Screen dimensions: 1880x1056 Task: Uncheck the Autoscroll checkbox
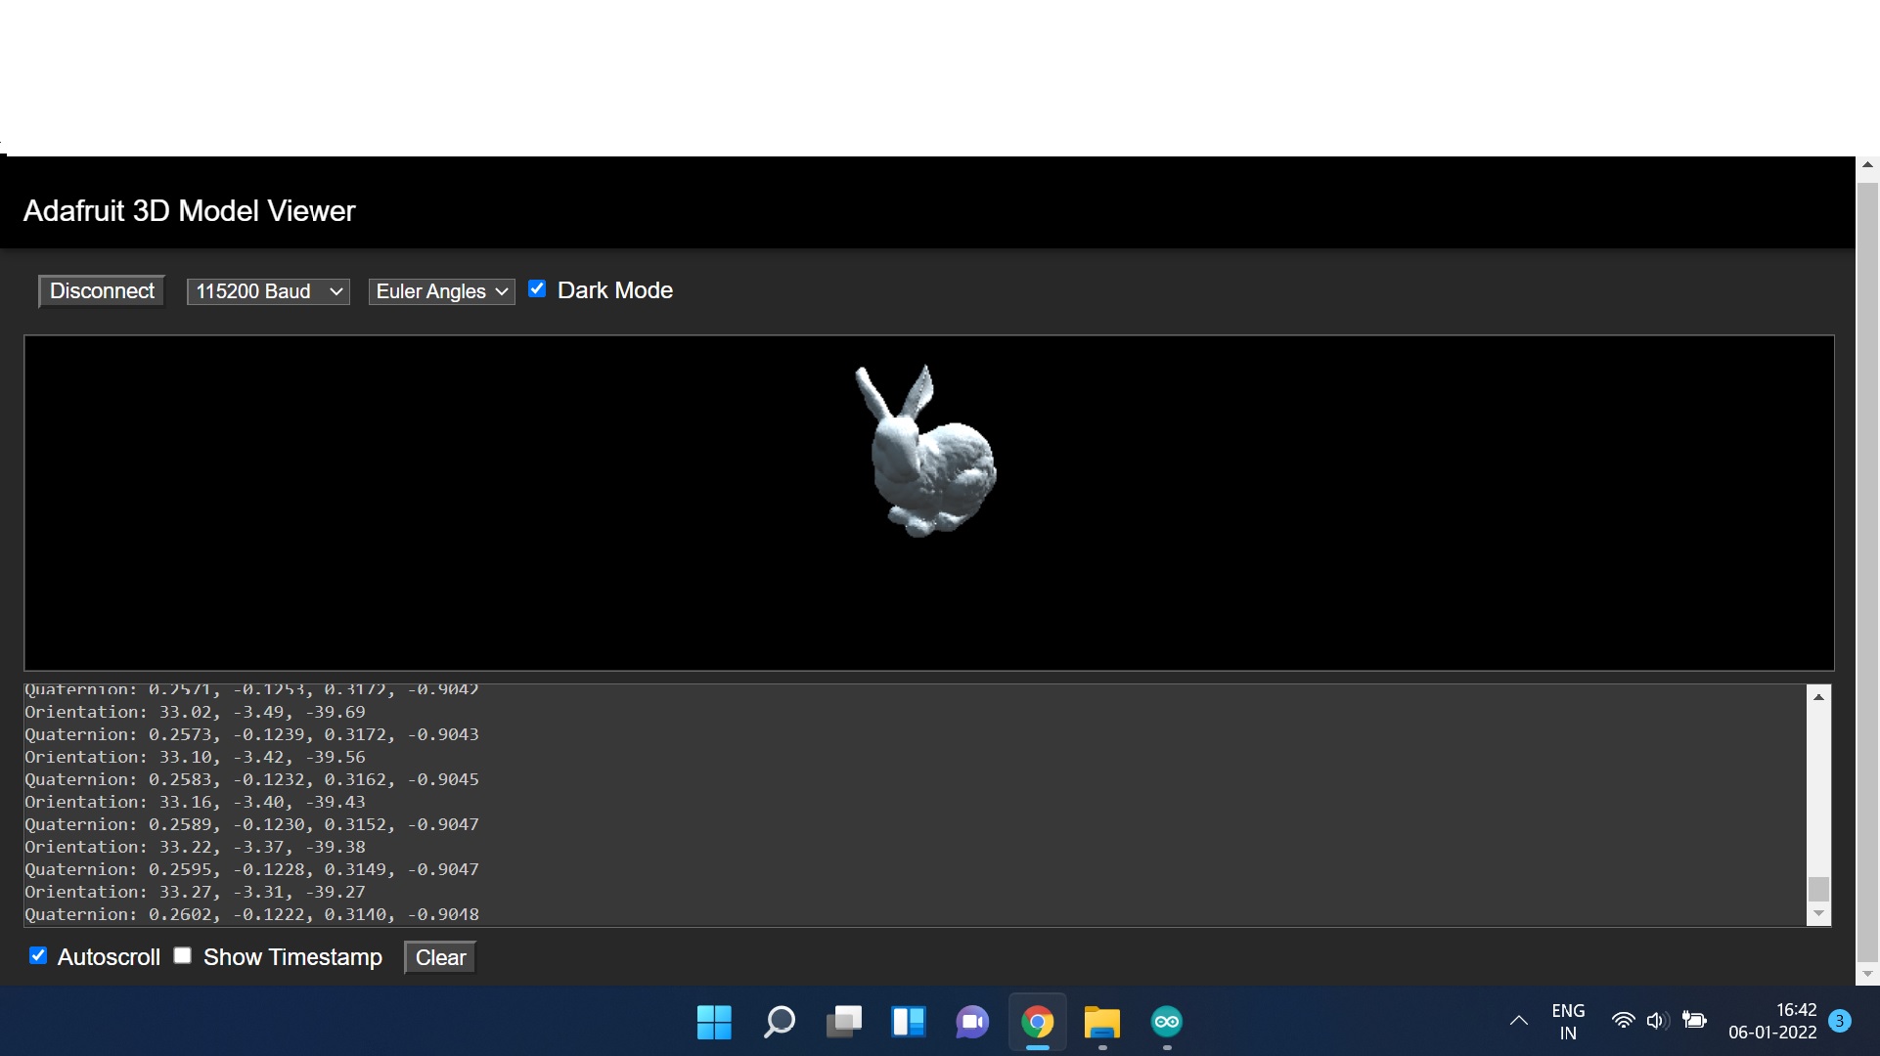[38, 956]
